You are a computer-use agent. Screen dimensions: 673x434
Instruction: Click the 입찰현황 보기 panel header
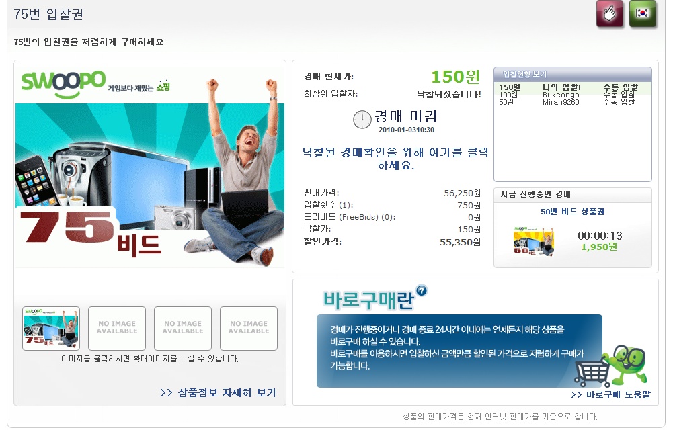pyautogui.click(x=573, y=74)
